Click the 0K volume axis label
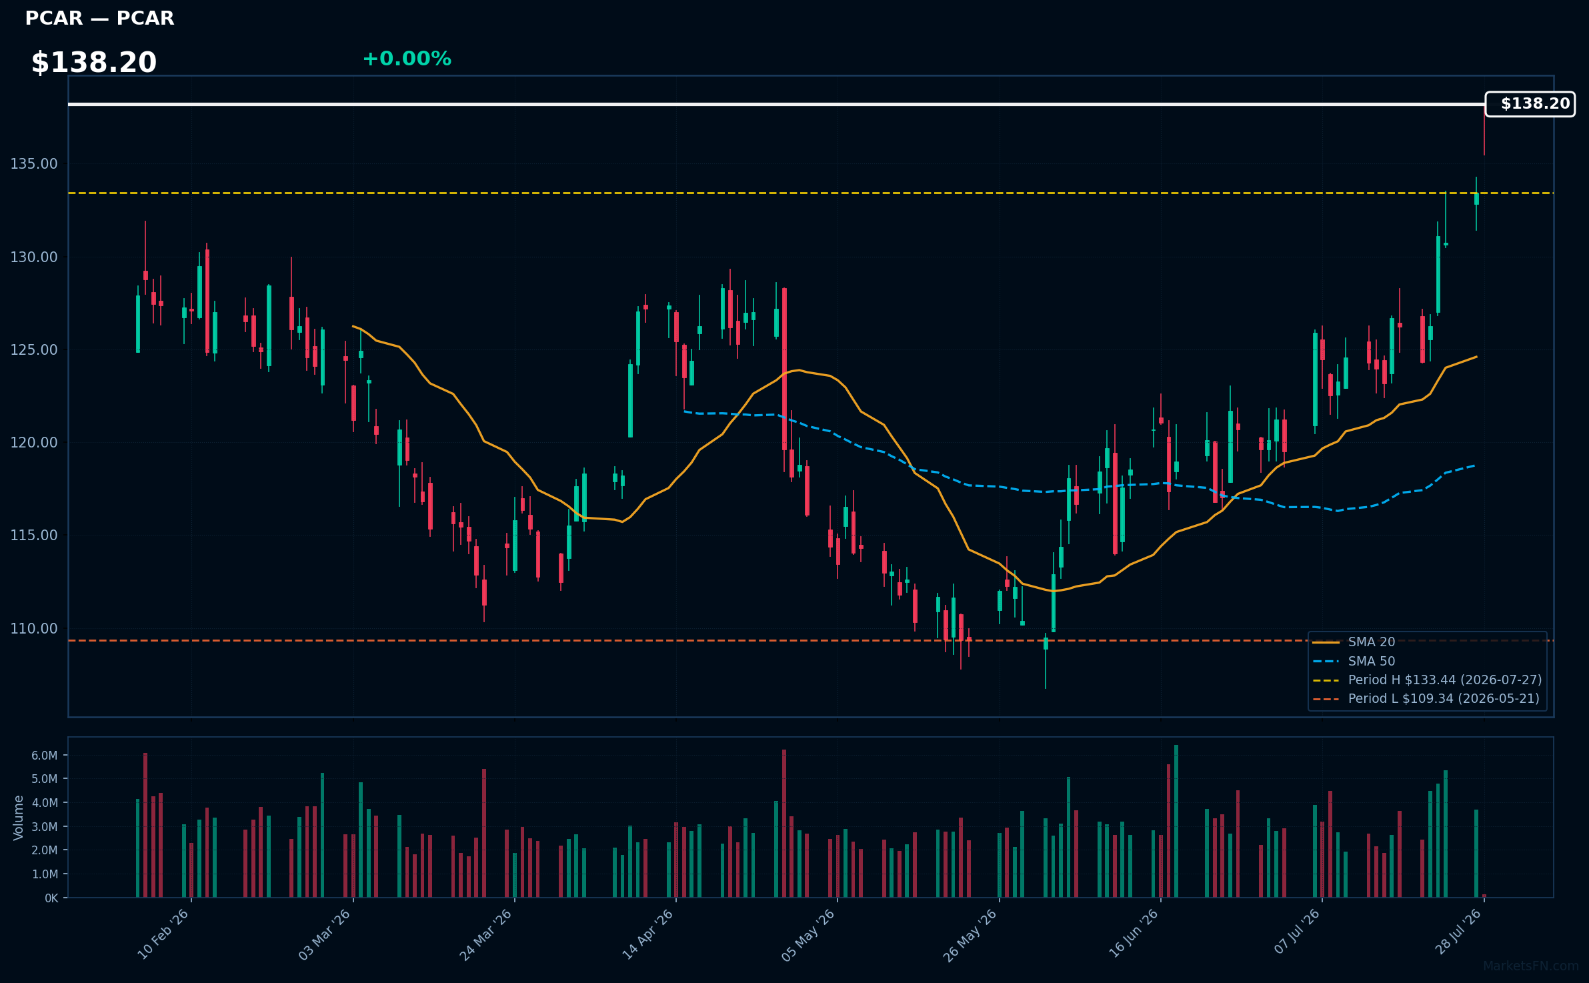The height and width of the screenshot is (983, 1589). (51, 898)
